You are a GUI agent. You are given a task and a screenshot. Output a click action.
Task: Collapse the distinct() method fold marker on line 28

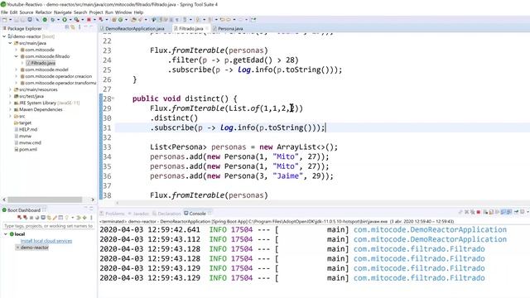click(x=113, y=99)
